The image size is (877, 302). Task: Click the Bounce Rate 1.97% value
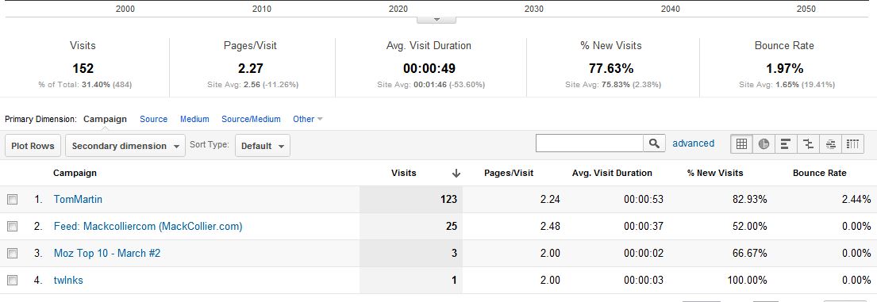[x=785, y=69]
